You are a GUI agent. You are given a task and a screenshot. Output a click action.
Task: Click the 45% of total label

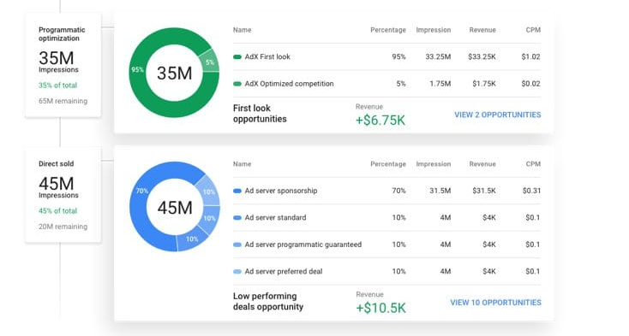[57, 211]
